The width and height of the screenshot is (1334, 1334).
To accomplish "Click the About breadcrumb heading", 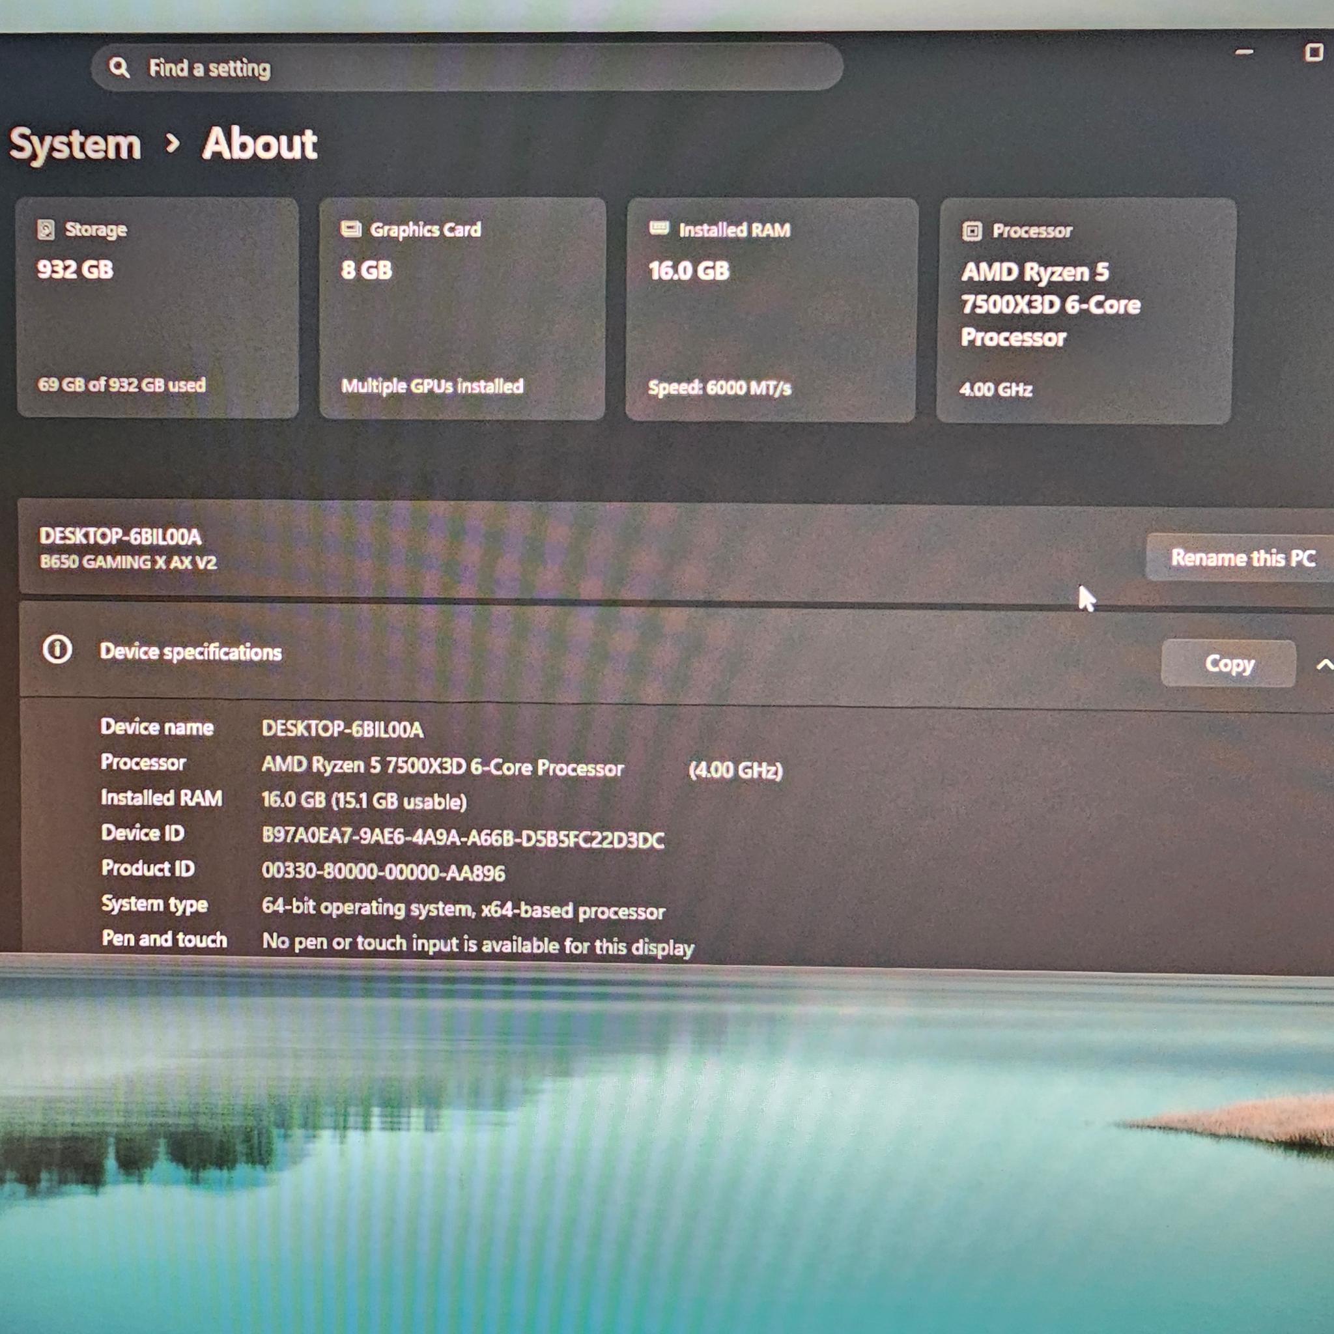I will click(x=260, y=143).
